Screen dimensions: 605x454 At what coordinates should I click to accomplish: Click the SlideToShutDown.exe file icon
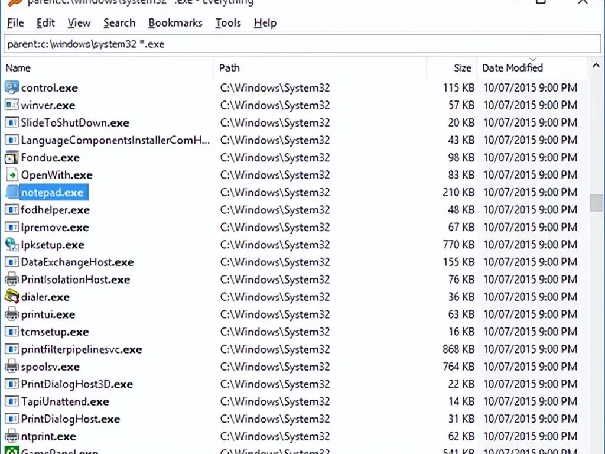tap(12, 122)
